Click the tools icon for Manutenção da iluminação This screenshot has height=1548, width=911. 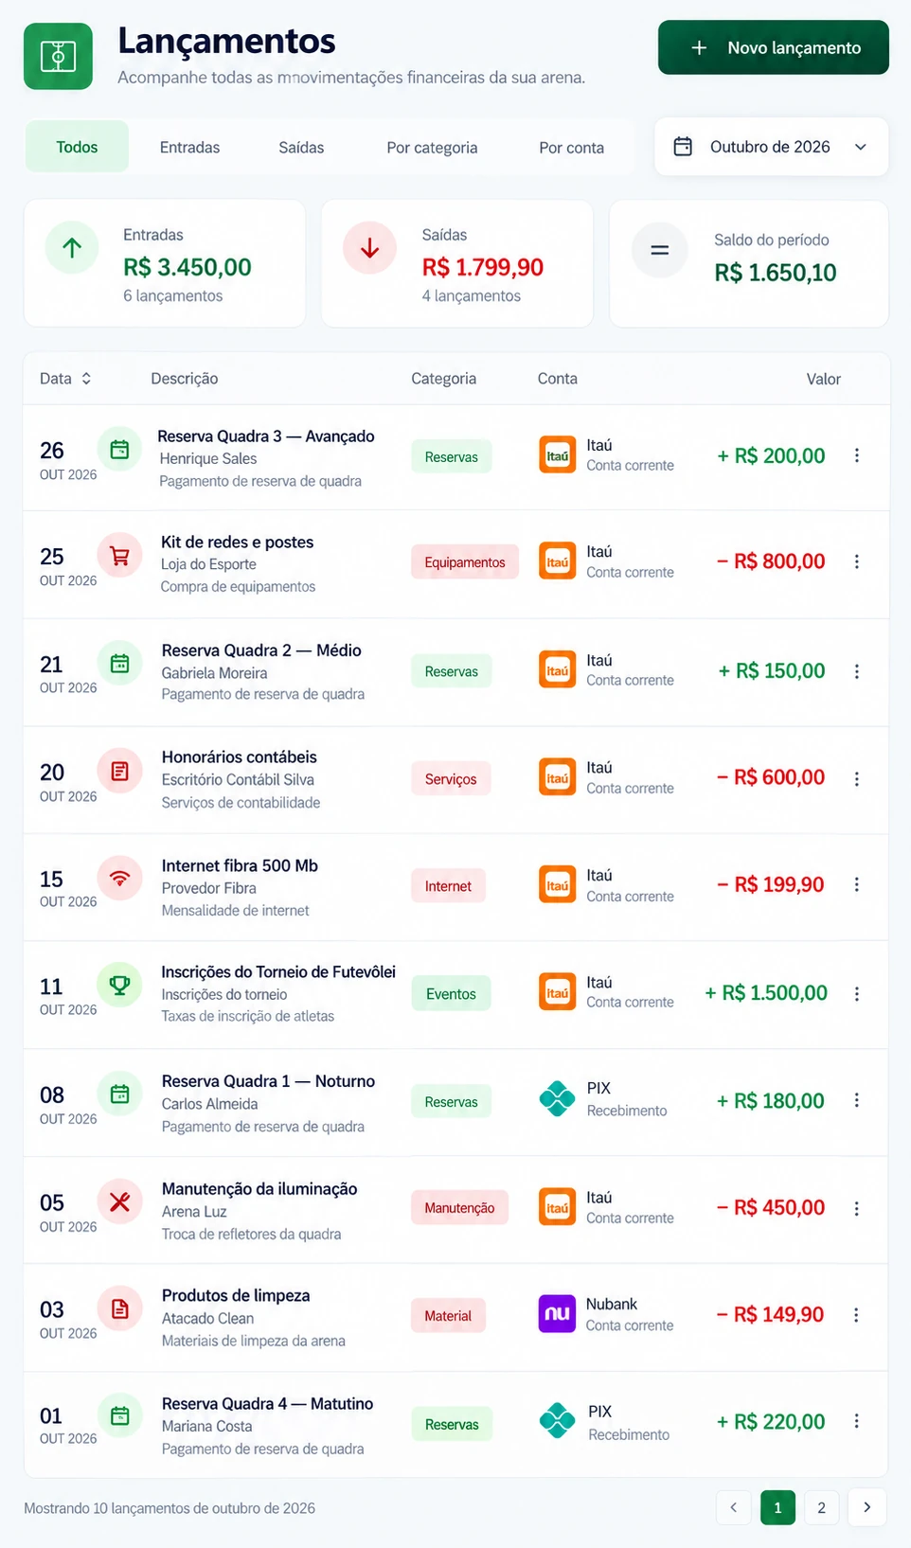click(x=119, y=1201)
